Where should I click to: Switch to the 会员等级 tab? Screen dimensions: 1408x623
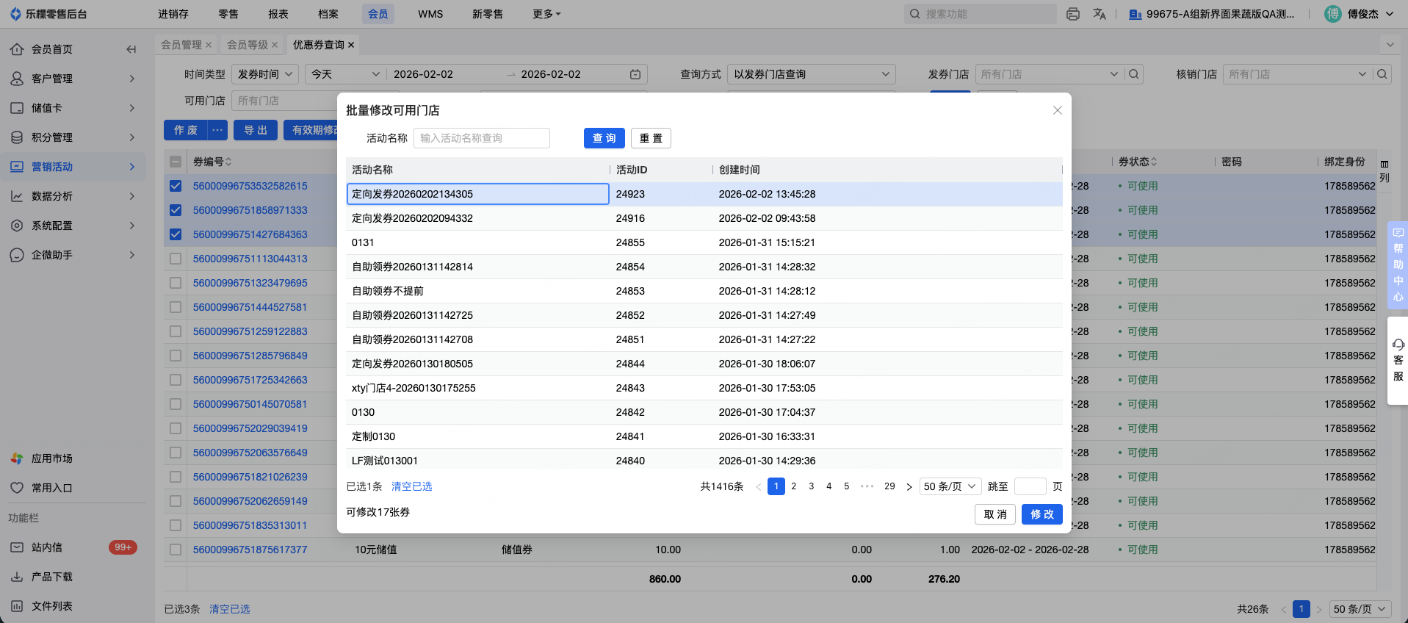[247, 45]
